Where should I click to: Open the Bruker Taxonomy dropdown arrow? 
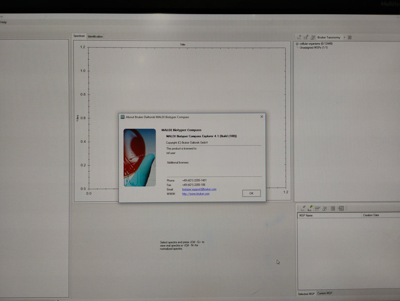coord(345,37)
